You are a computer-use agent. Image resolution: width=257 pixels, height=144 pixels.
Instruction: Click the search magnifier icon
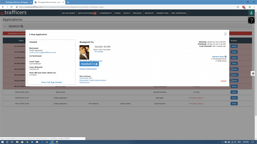pos(22,26)
